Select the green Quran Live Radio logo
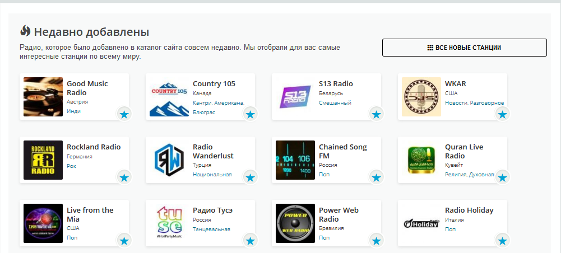 pos(421,160)
